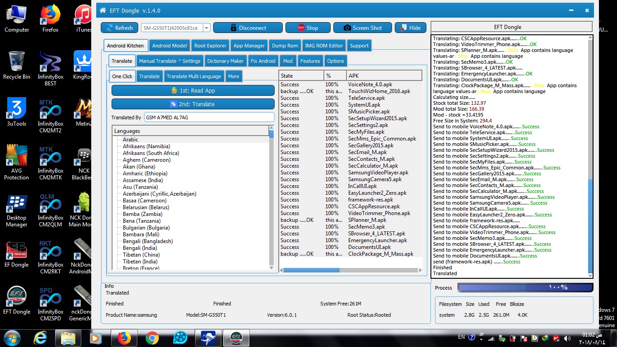Select the ClockPackage_M_Mass.apk row

351,254
